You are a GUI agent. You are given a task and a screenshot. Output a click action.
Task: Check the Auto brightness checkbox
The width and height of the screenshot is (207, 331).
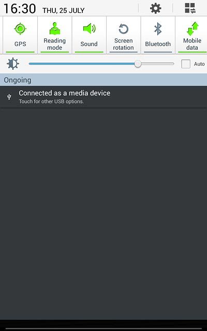[x=186, y=64]
